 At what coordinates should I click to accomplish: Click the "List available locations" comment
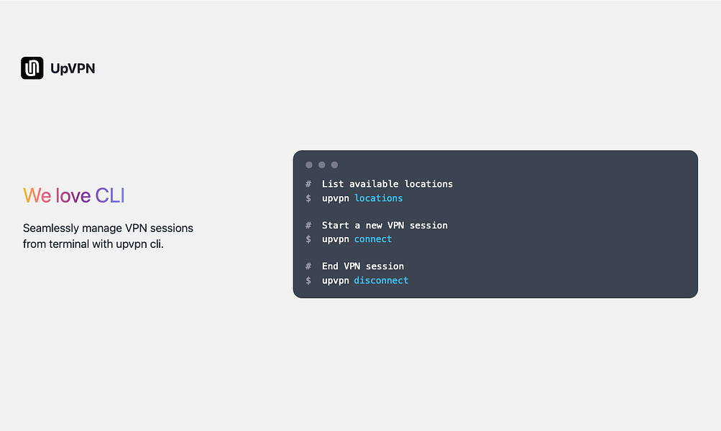387,184
